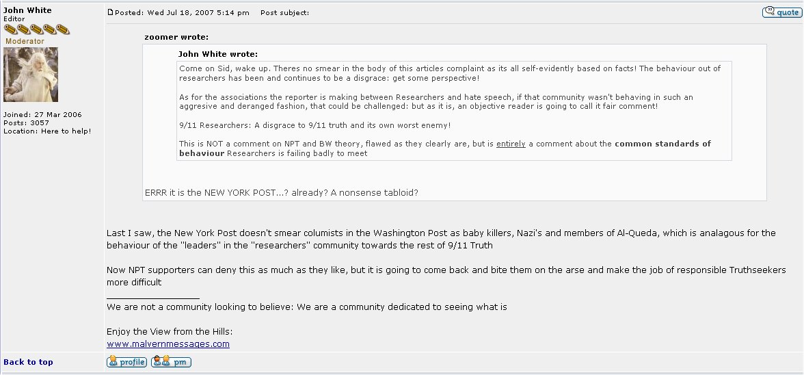804x375 pixels.
Task: Click the Moderator label under rank icons
Action: click(x=25, y=41)
